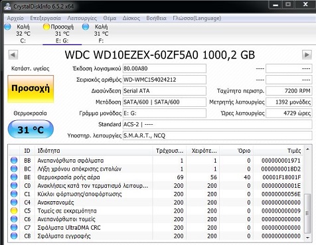Click the Χειρότε... column header

pyautogui.click(x=203, y=151)
